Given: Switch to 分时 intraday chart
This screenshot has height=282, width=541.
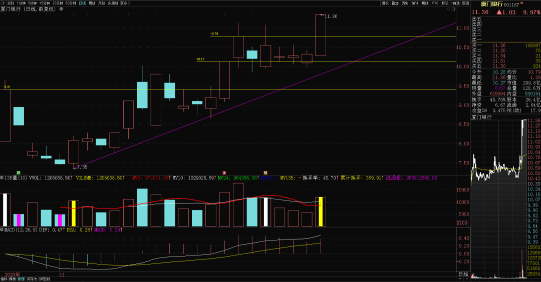Looking at the screenshot, I should coord(11,3).
